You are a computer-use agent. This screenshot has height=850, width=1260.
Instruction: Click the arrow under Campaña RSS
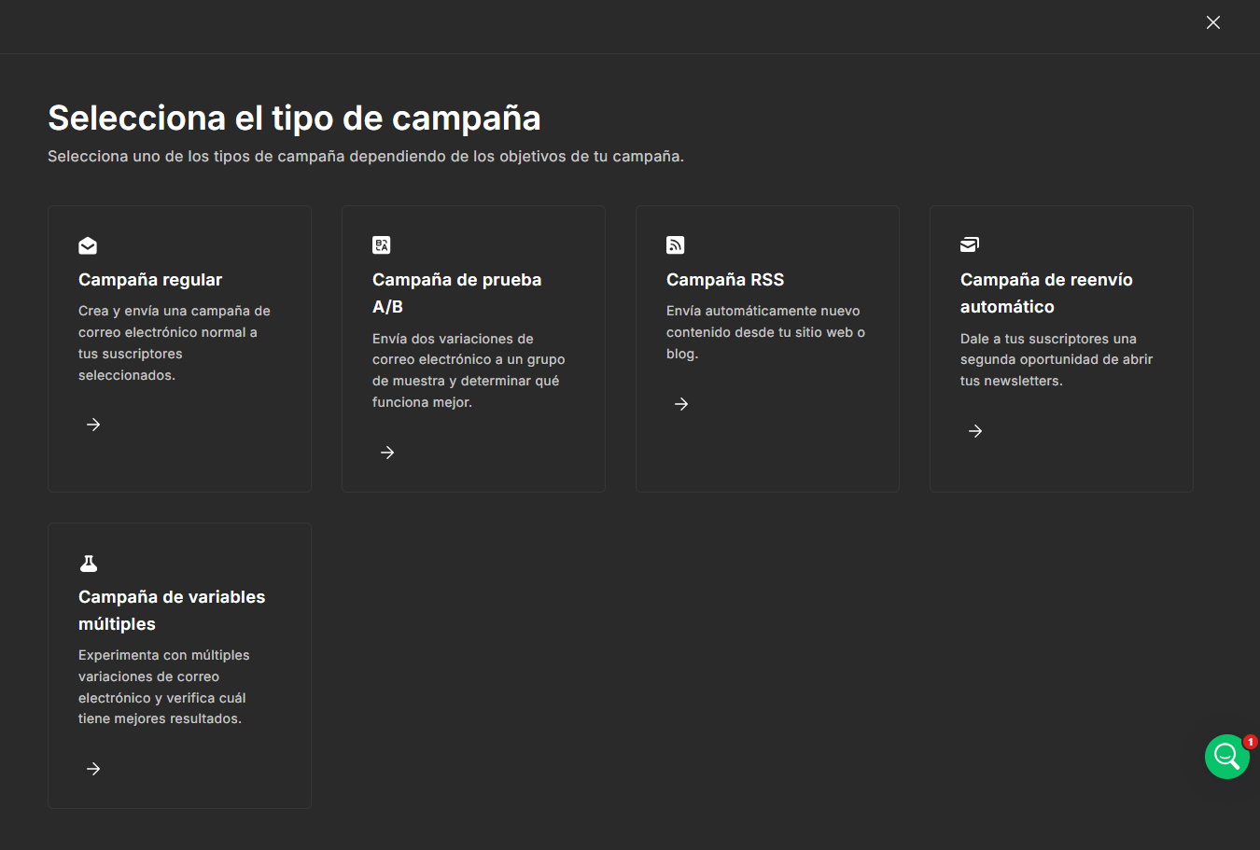click(681, 404)
